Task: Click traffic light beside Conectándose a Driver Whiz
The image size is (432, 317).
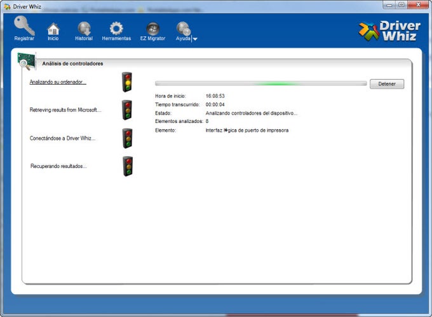Action: tap(127, 138)
